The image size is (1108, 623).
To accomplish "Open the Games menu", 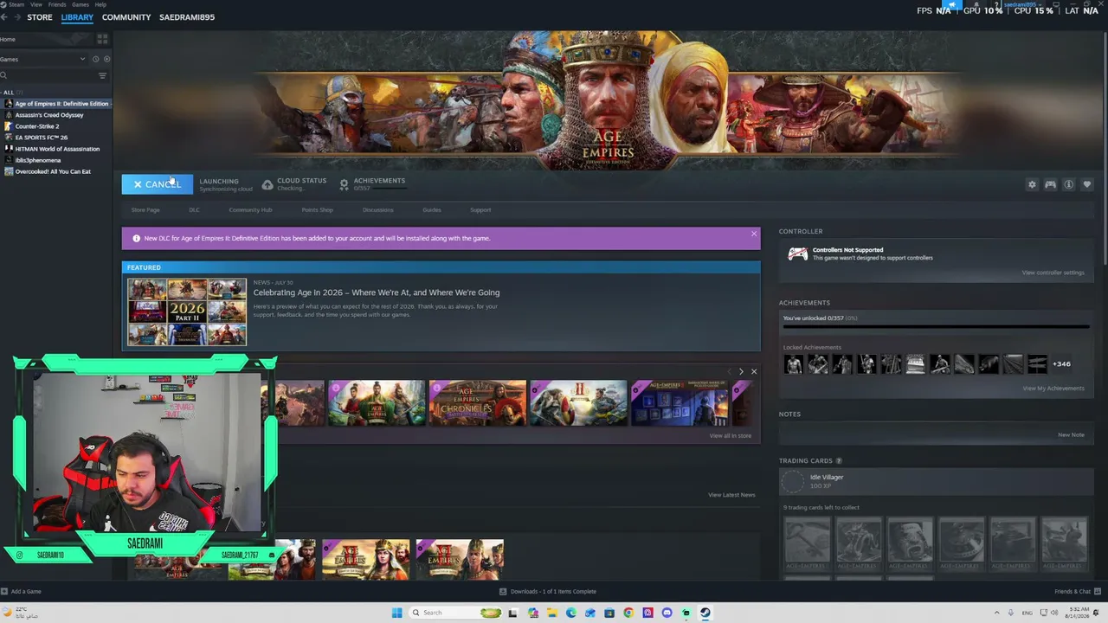I will tap(81, 4).
